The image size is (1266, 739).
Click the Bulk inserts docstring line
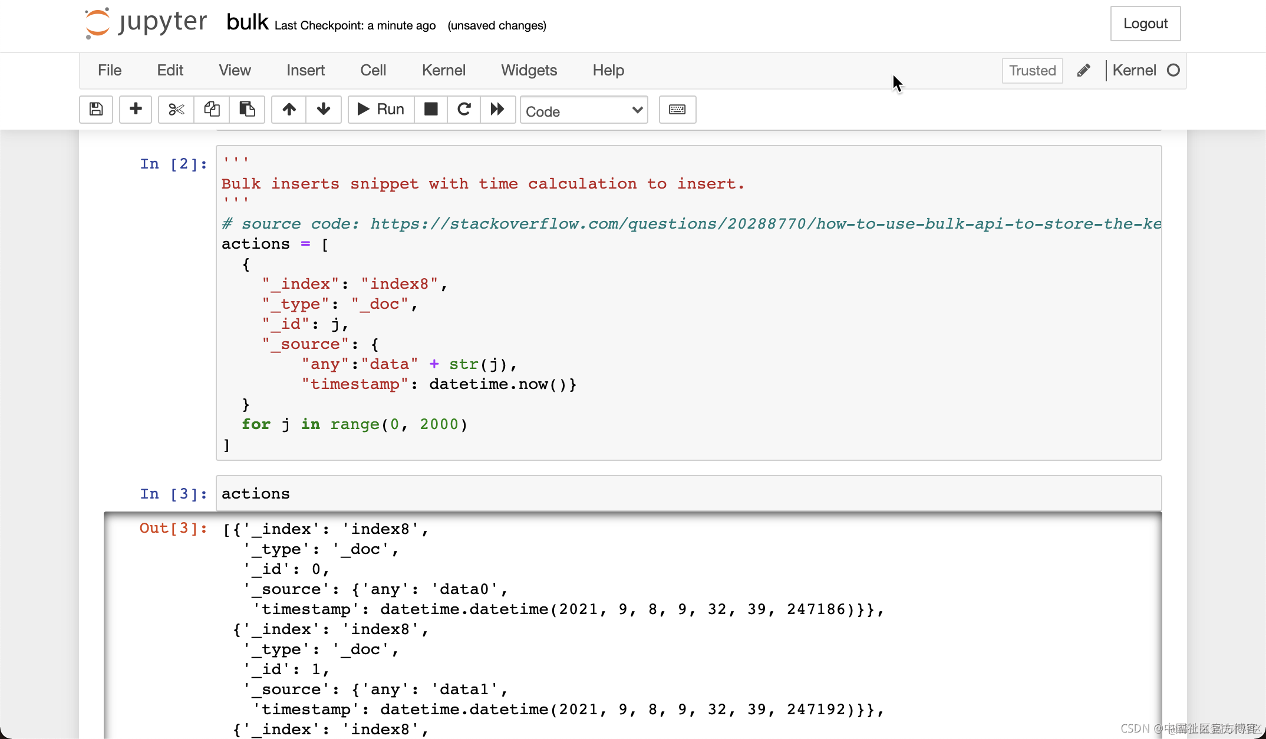tap(483, 184)
